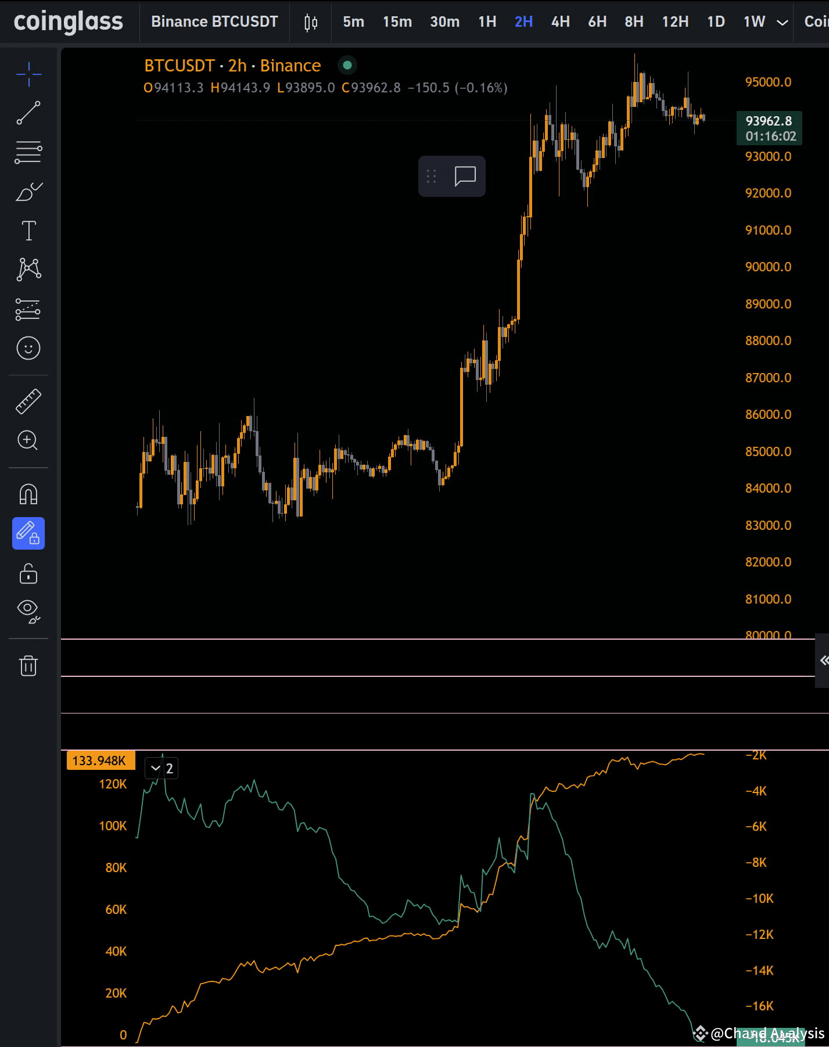This screenshot has height=1047, width=829.
Task: Click the comment bubble icon on chart
Action: click(465, 176)
